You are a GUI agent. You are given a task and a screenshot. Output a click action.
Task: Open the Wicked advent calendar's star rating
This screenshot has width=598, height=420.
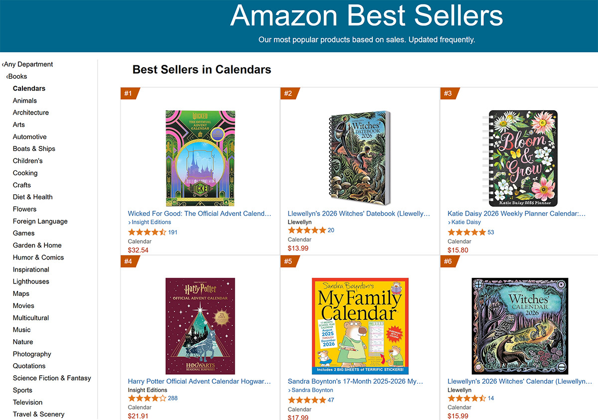(x=147, y=232)
